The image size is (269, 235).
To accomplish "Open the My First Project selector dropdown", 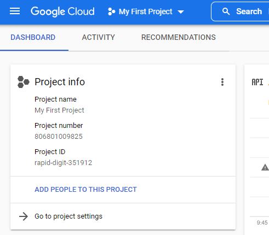I will pyautogui.click(x=146, y=11).
